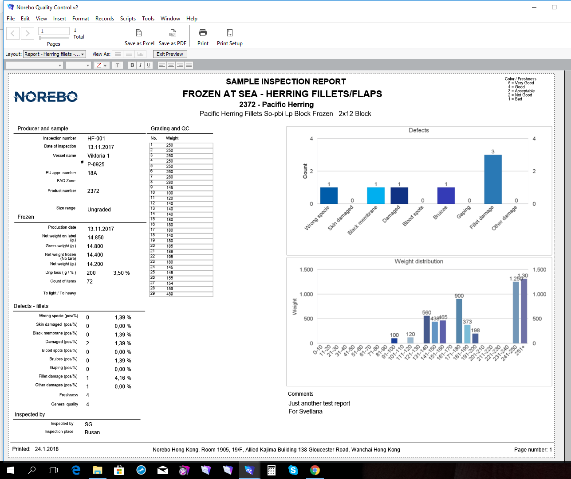Click the page number input field
This screenshot has width=571, height=479.
(54, 31)
